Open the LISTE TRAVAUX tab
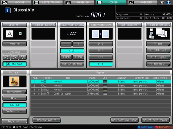This screenshot has height=129, width=173. 48,2
